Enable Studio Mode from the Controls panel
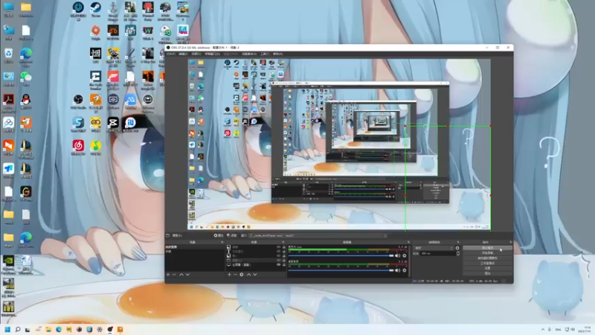Screen dimensions: 595x335 click(x=488, y=264)
